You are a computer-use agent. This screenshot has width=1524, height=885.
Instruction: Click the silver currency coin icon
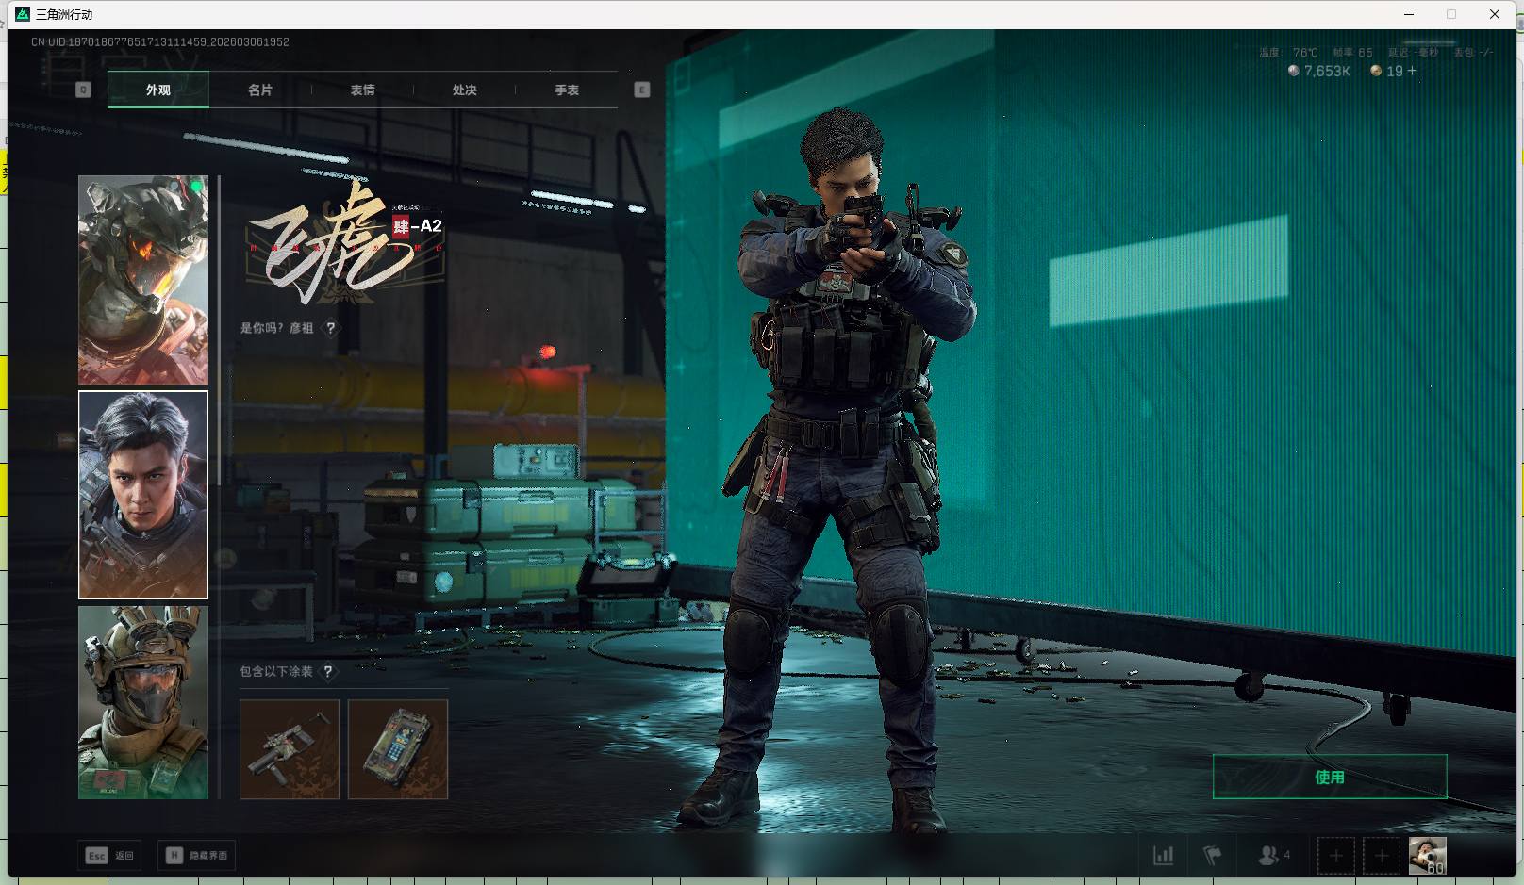(x=1294, y=71)
